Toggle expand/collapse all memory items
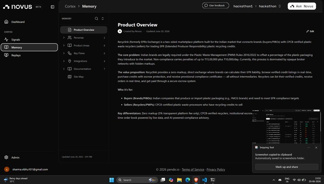Screen dimensions: 324x184 (103, 18)
